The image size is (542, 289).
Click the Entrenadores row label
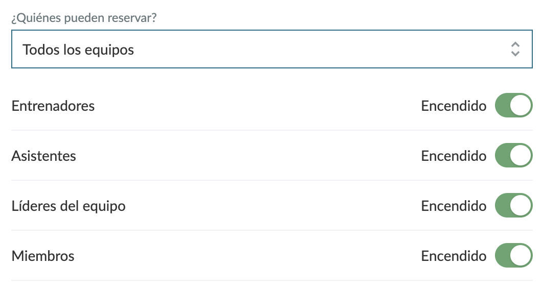[53, 106]
